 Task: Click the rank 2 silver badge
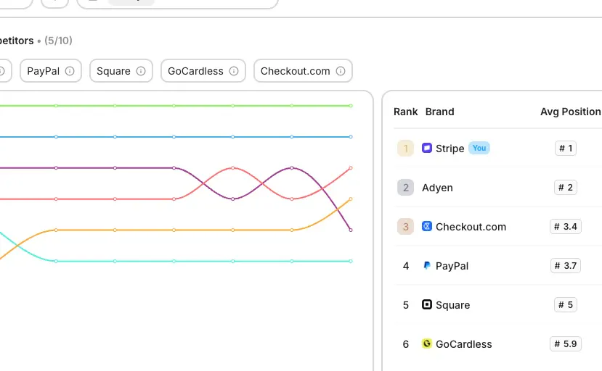click(x=405, y=188)
